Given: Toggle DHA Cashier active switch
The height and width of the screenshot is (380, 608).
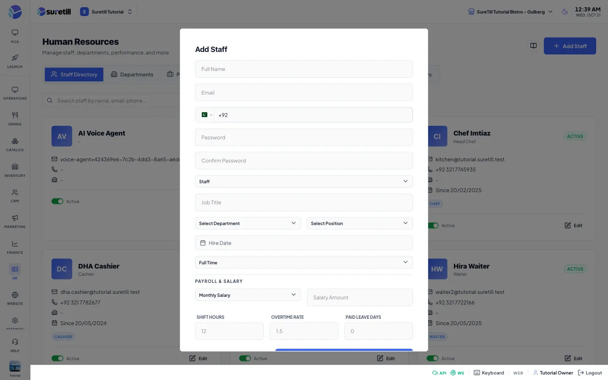Looking at the screenshot, I should [x=57, y=358].
